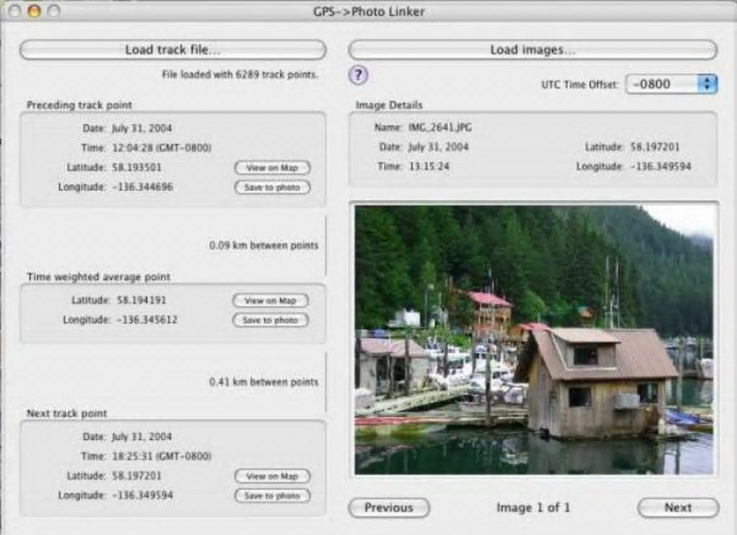
Task: Click the image name IMG_2641.JPG
Action: click(x=440, y=127)
